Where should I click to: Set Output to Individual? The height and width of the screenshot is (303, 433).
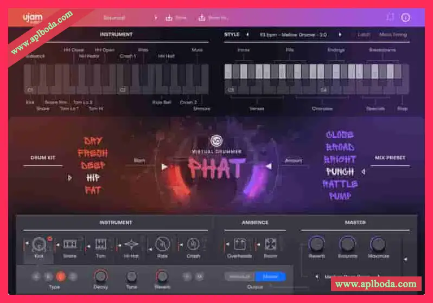coord(240,276)
